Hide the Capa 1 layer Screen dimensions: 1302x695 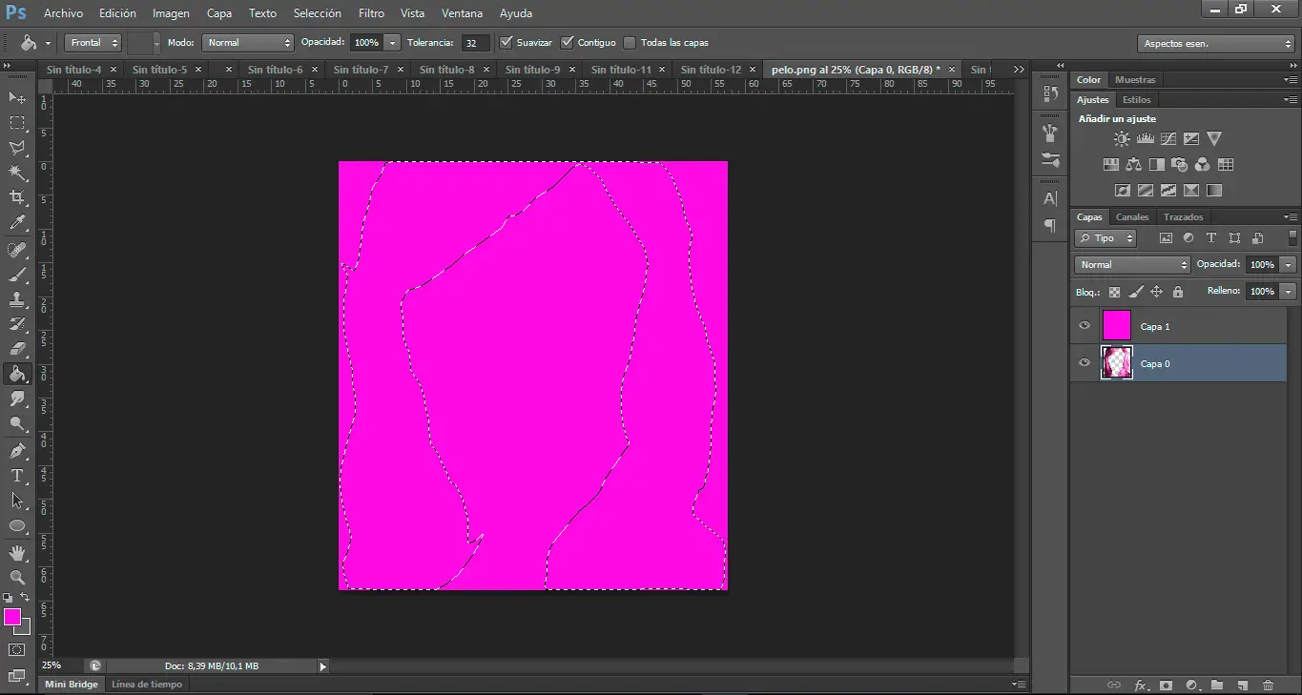(1084, 326)
